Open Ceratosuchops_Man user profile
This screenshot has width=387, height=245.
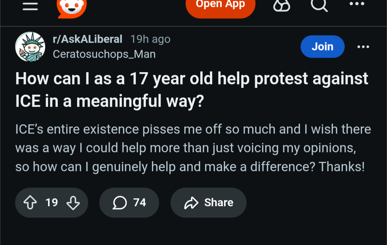coord(104,54)
